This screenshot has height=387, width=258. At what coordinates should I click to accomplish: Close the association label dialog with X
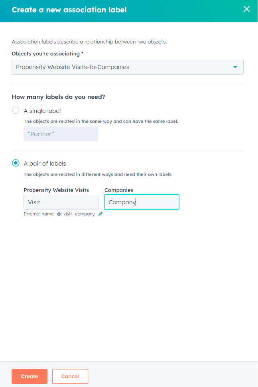tap(246, 9)
